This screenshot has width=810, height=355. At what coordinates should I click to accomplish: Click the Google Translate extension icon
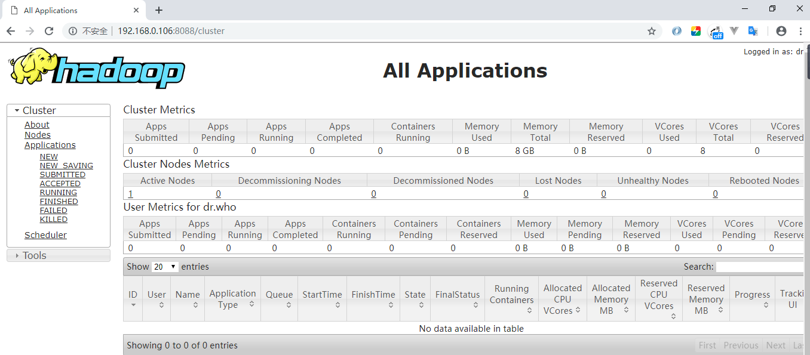click(x=753, y=31)
